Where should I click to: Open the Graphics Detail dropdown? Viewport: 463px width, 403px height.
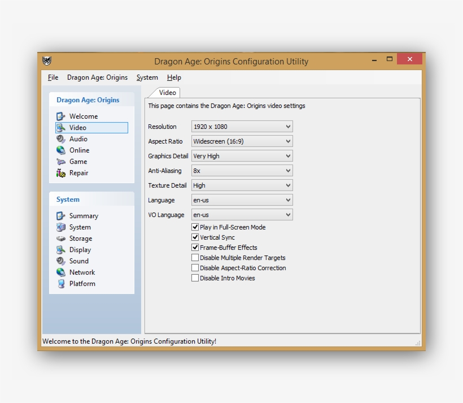point(242,156)
